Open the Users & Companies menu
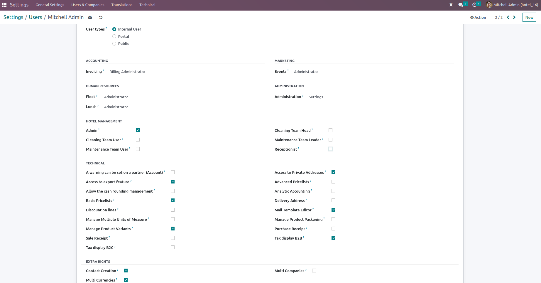Screen dimensions: 541x283 tap(88, 5)
